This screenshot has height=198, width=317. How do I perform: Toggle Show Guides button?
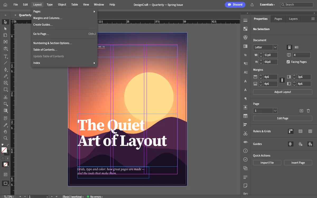coord(291,144)
